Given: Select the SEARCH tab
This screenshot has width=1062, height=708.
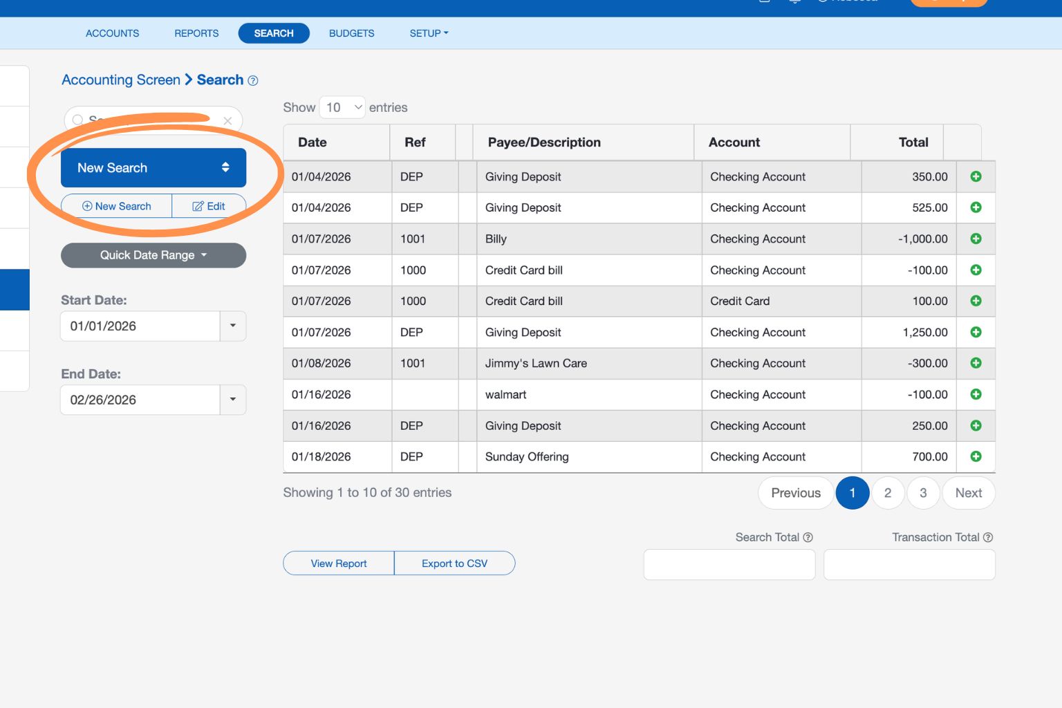Looking at the screenshot, I should pyautogui.click(x=274, y=33).
